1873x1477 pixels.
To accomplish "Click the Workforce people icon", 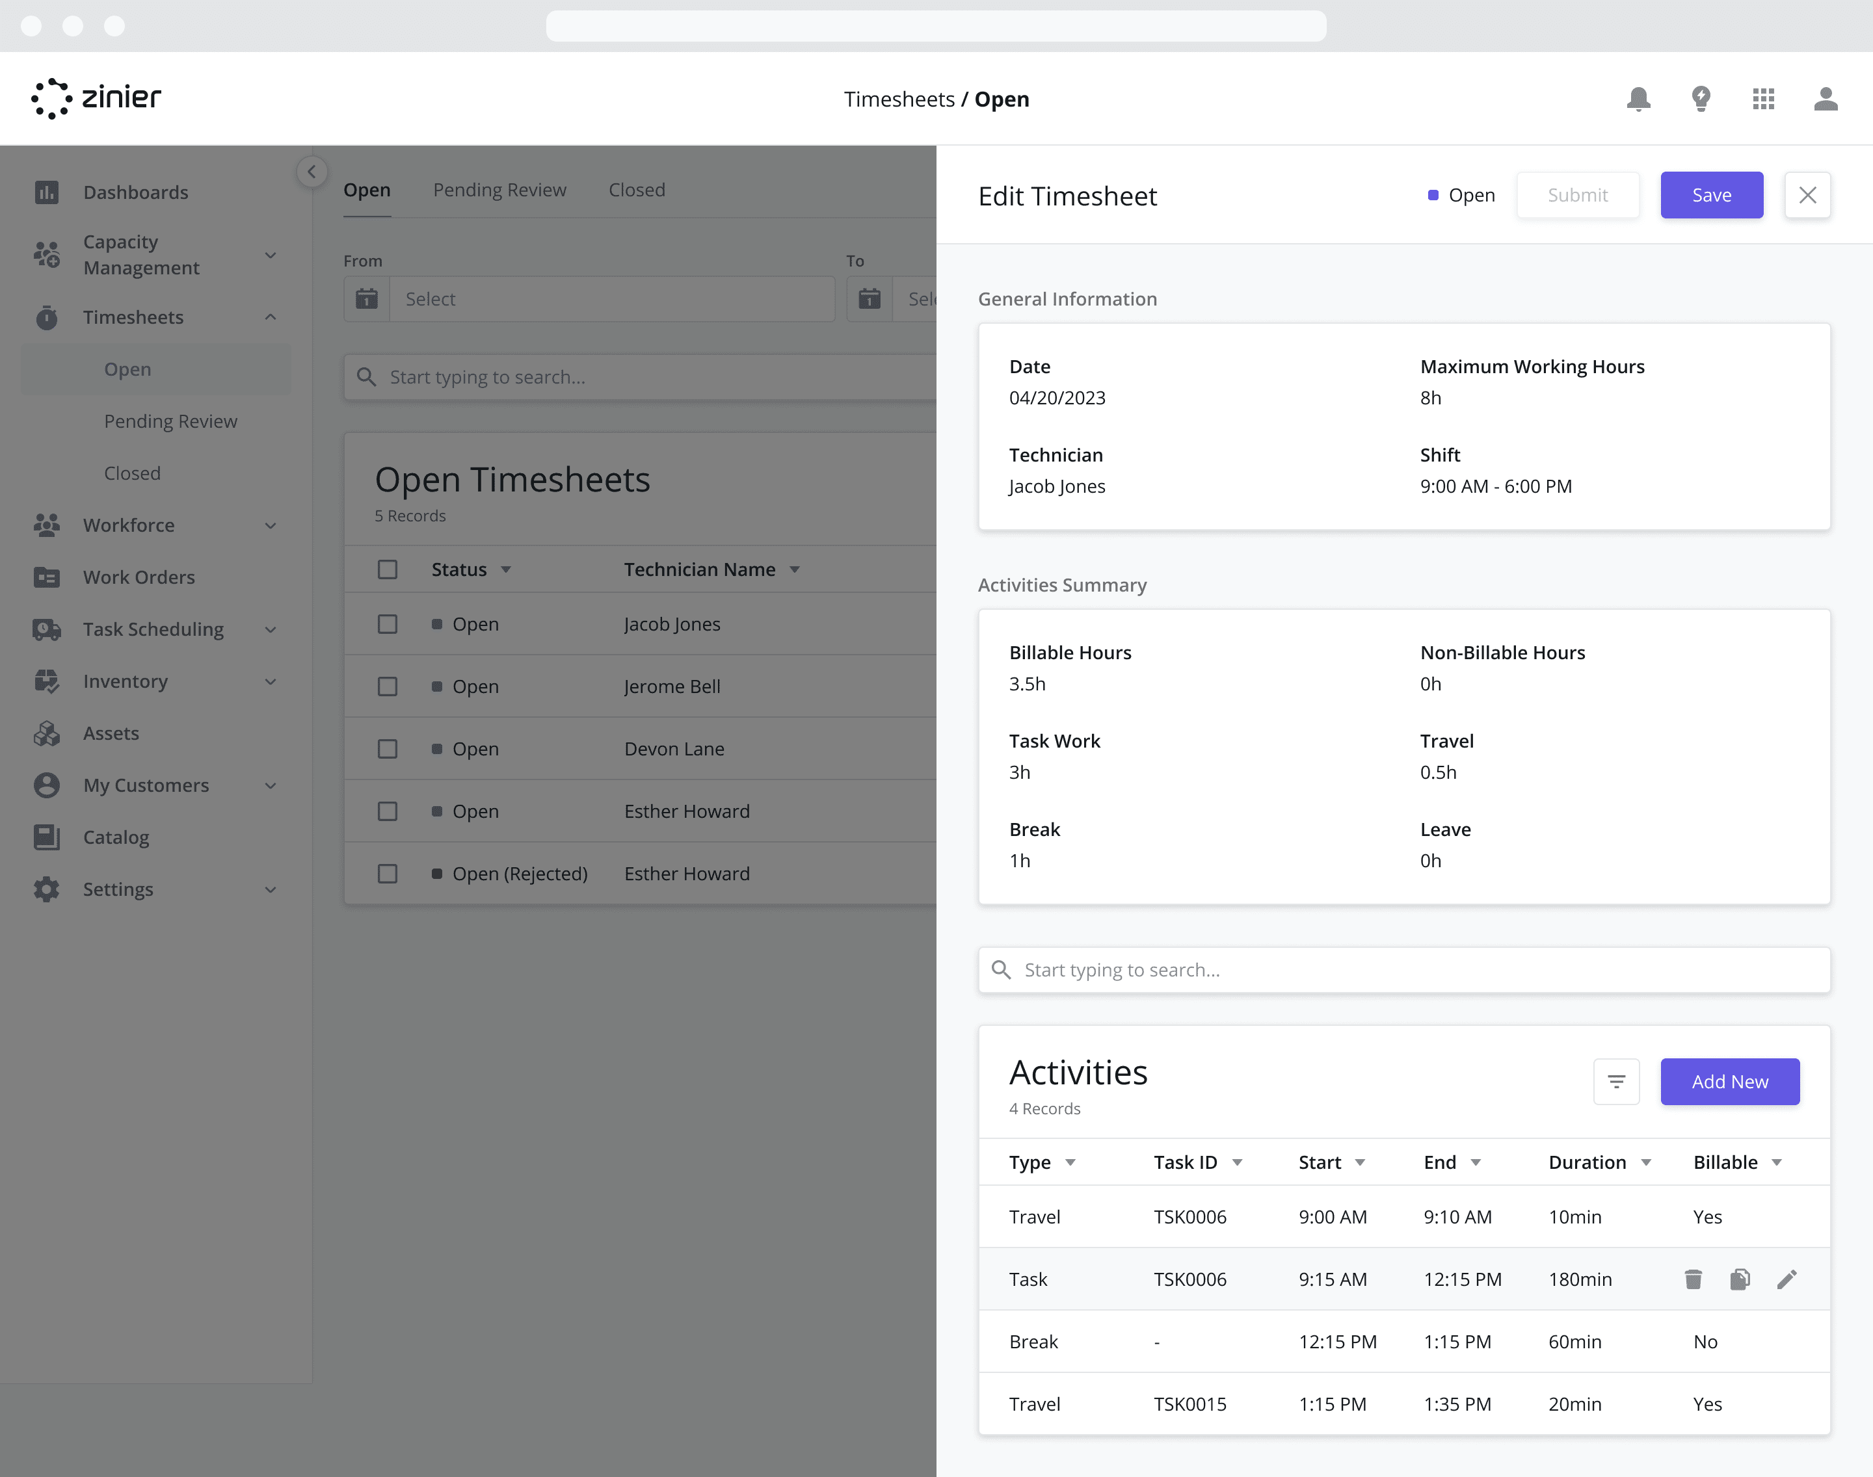I will [47, 525].
